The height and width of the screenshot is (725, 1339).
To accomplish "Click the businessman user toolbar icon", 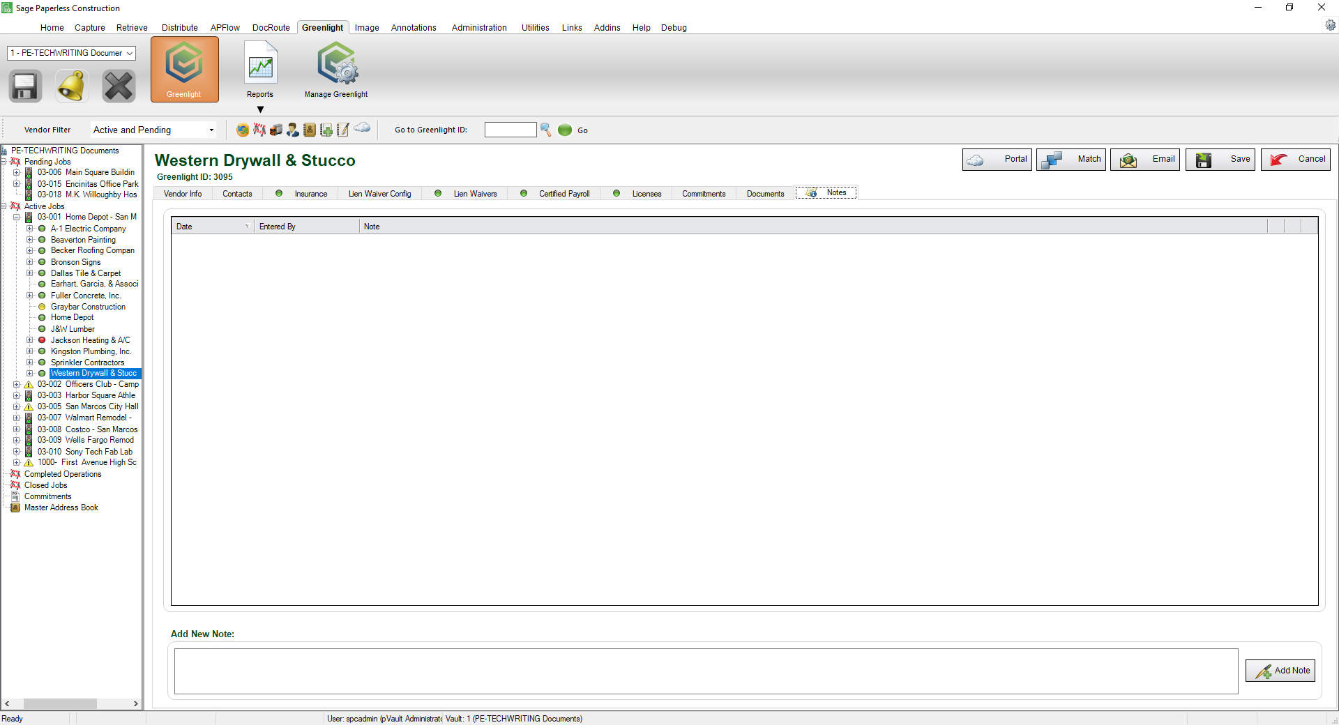I will tap(293, 130).
